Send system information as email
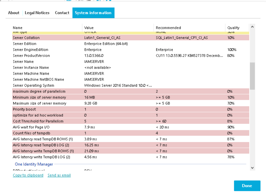 59,175
